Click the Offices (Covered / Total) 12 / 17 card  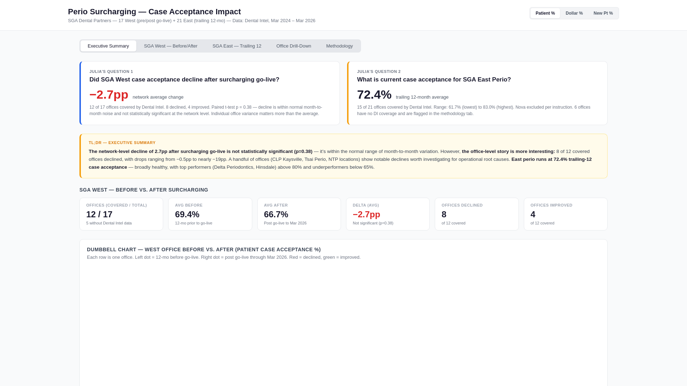121,214
